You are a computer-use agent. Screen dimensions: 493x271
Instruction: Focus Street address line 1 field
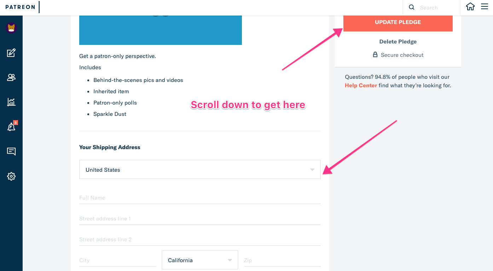pyautogui.click(x=200, y=219)
